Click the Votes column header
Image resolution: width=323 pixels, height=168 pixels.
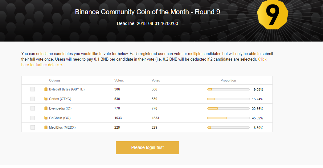click(156, 80)
